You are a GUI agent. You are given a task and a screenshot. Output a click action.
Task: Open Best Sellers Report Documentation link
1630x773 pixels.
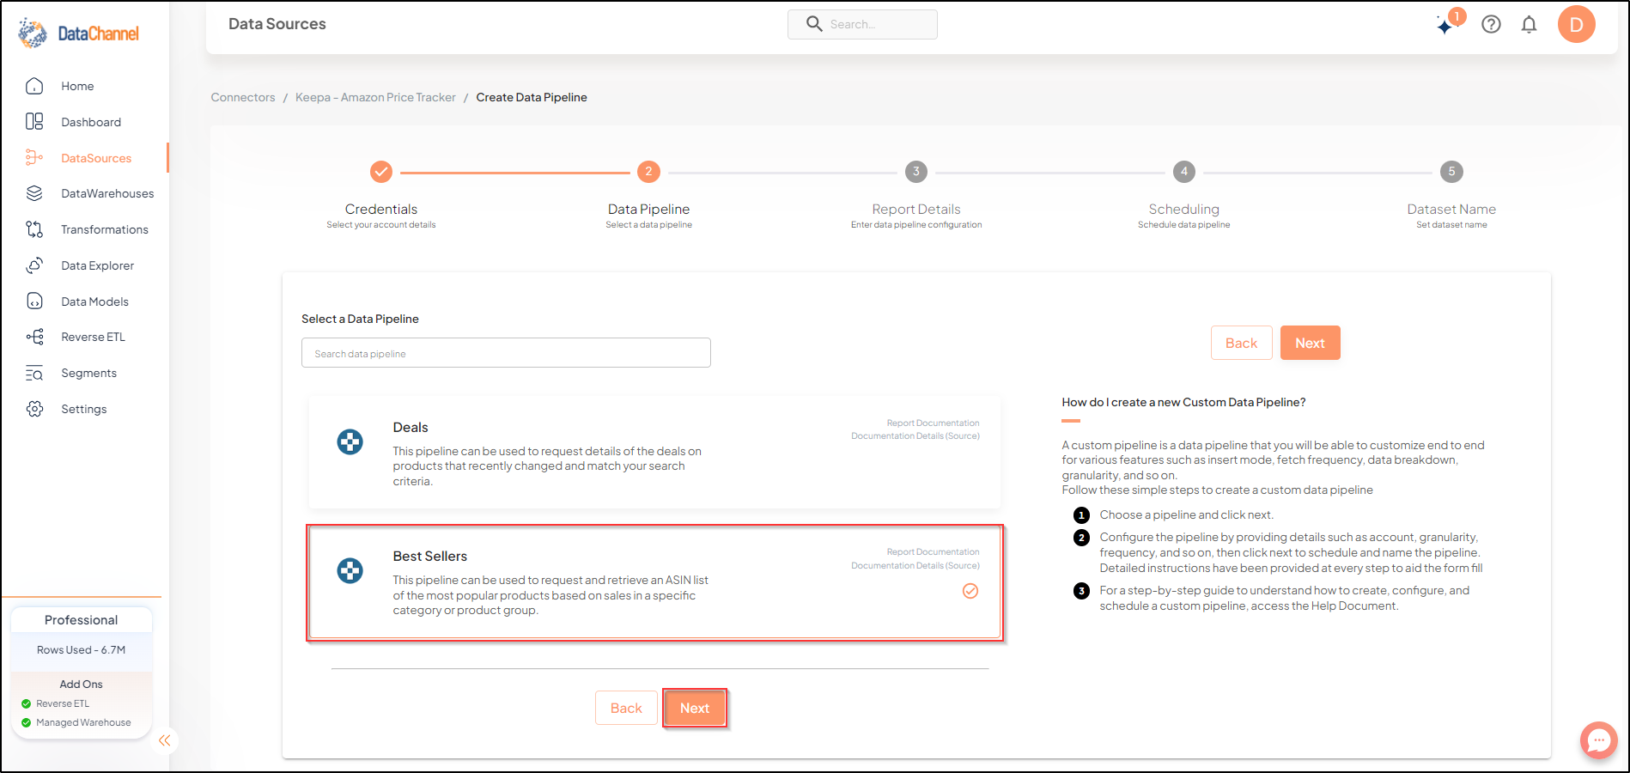(933, 551)
